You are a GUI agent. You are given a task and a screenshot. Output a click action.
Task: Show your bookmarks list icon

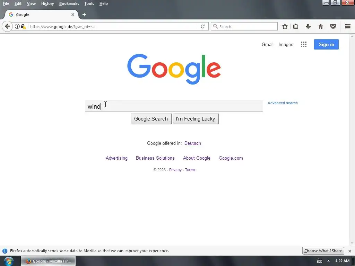296,26
